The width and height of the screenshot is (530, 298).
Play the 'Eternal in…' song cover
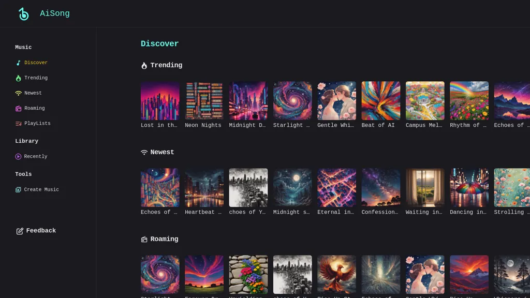click(336, 187)
